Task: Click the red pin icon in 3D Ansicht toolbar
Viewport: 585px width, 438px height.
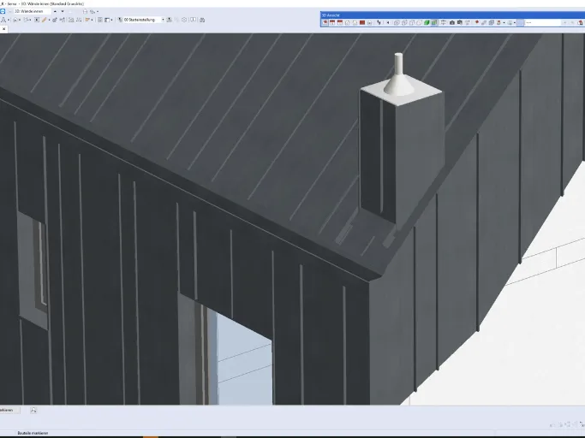Action: (477, 23)
